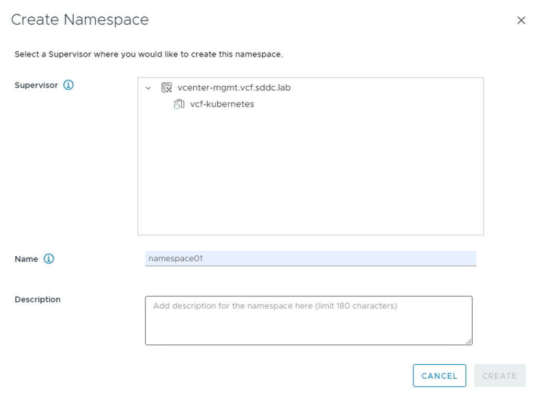Click the Create Namespace dialog title

click(x=80, y=20)
